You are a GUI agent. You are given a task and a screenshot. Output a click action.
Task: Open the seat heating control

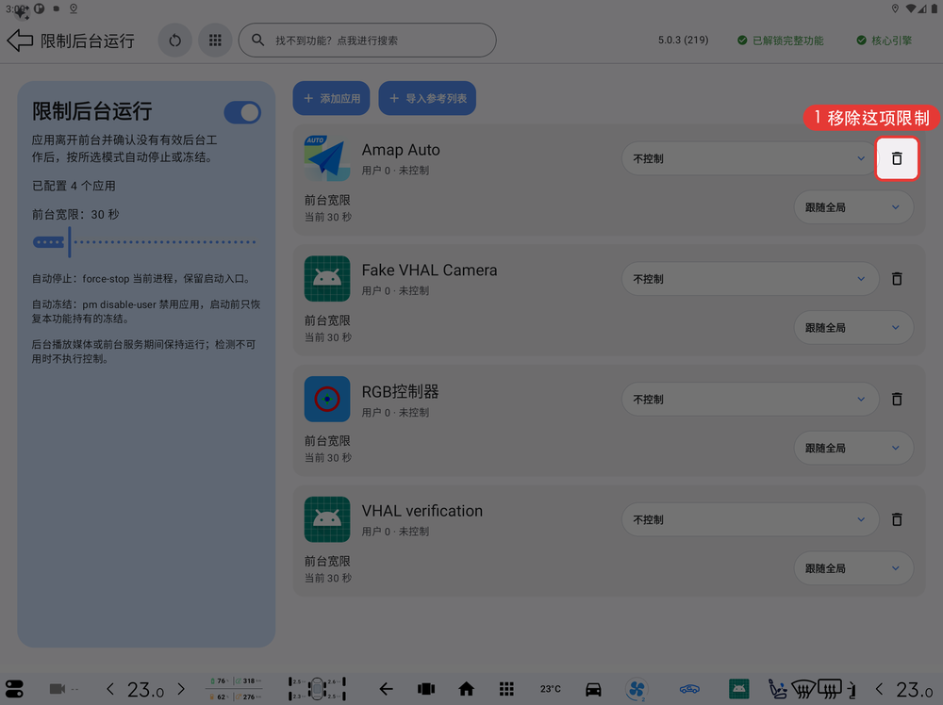coord(778,689)
